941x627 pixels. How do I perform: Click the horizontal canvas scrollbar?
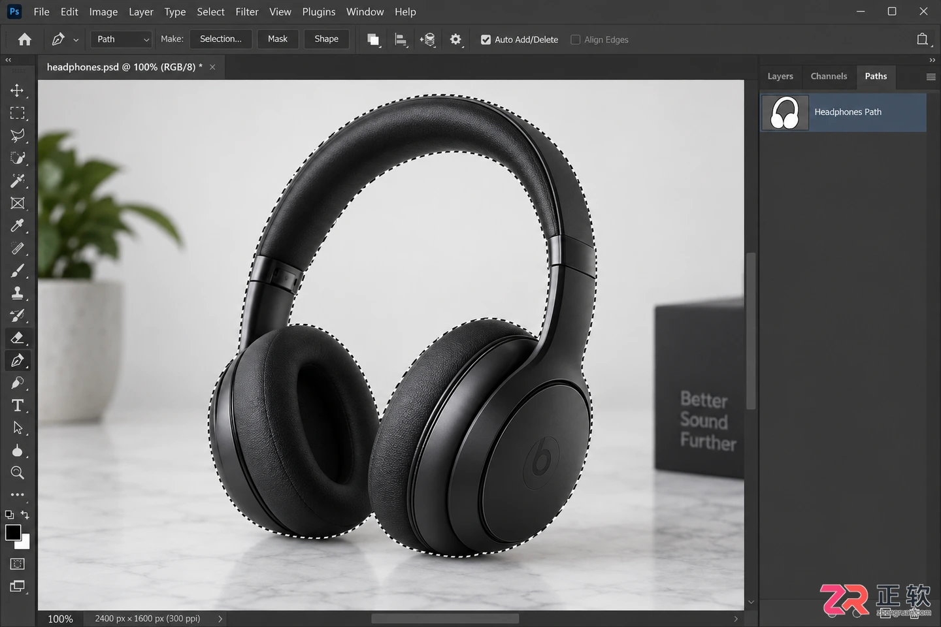tap(445, 619)
